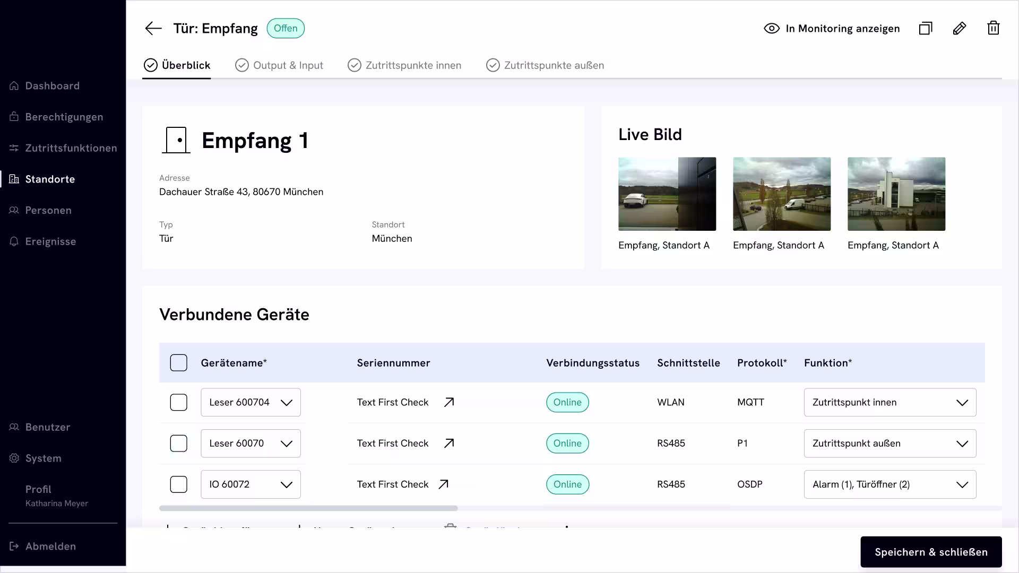Check the box for IO 60072 row
The image size is (1019, 573).
[179, 484]
